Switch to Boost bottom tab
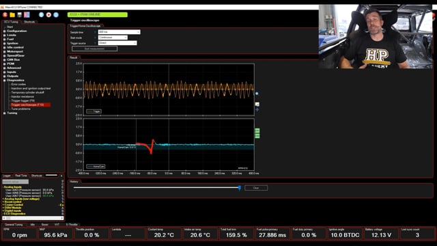Viewport: 437px width, 246px height. point(45,225)
